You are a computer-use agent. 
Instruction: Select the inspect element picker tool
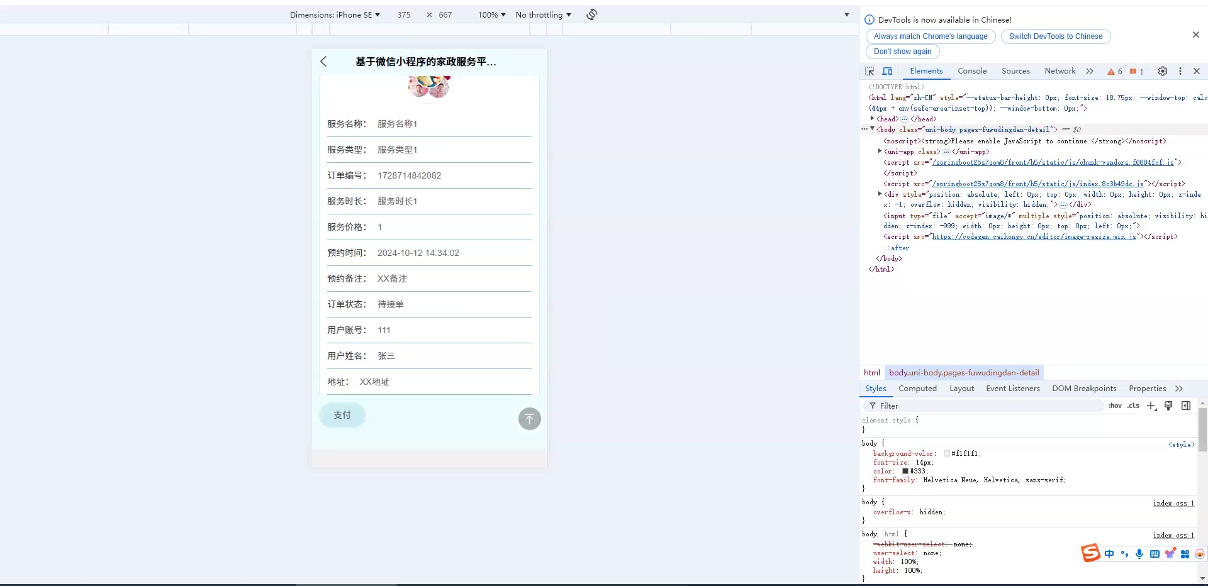pyautogui.click(x=870, y=71)
